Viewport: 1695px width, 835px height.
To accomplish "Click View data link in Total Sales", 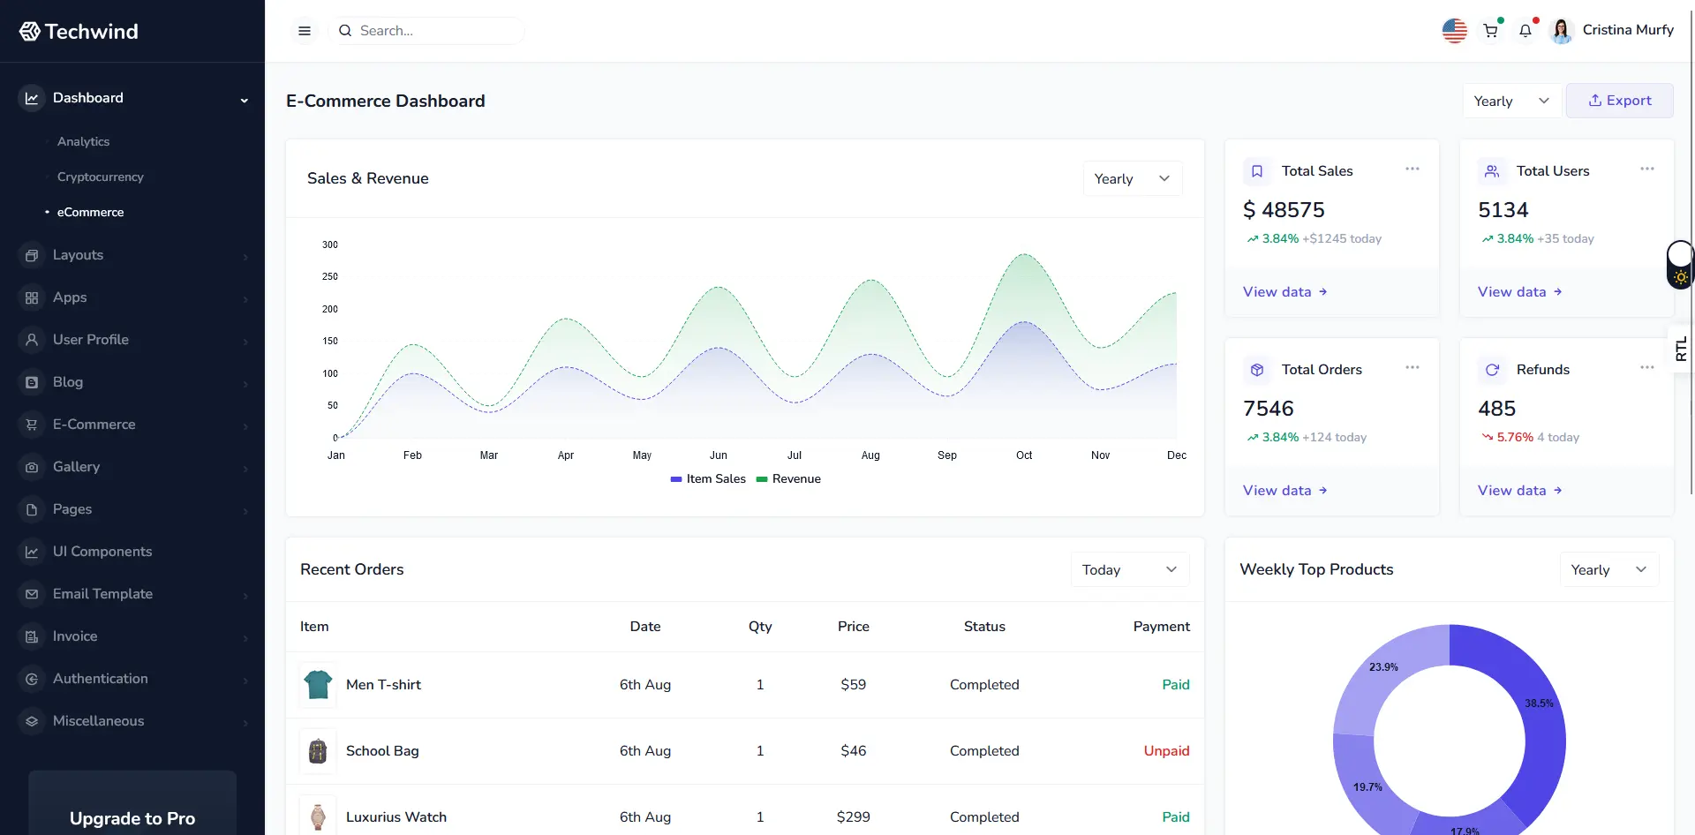I will tap(1284, 292).
